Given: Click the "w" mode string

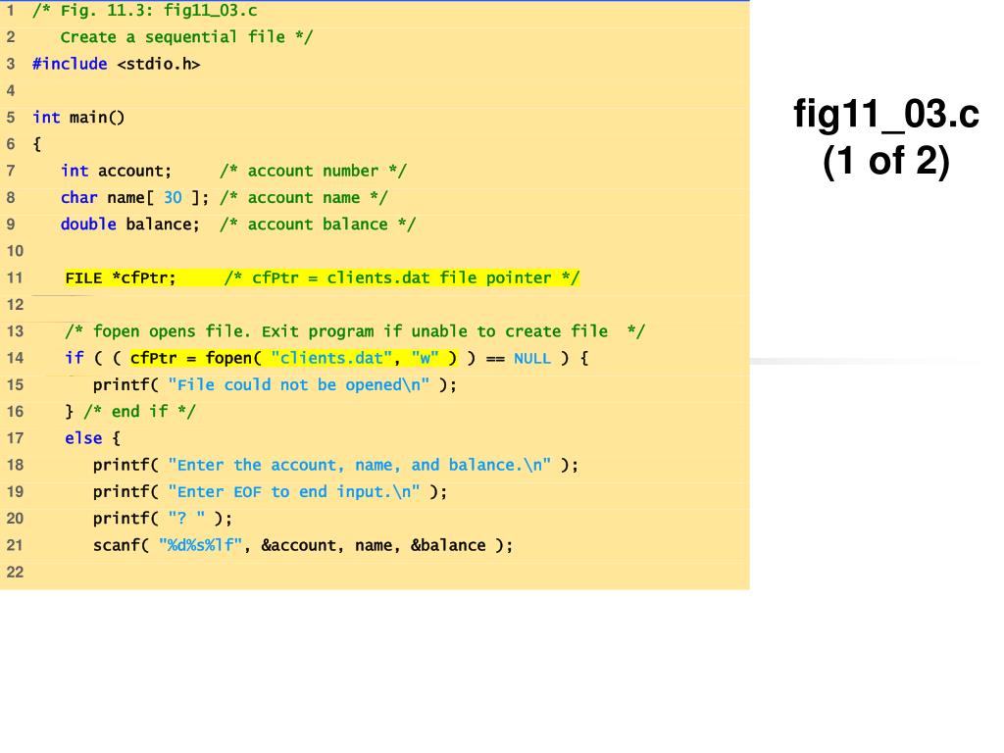Looking at the screenshot, I should pos(426,358).
